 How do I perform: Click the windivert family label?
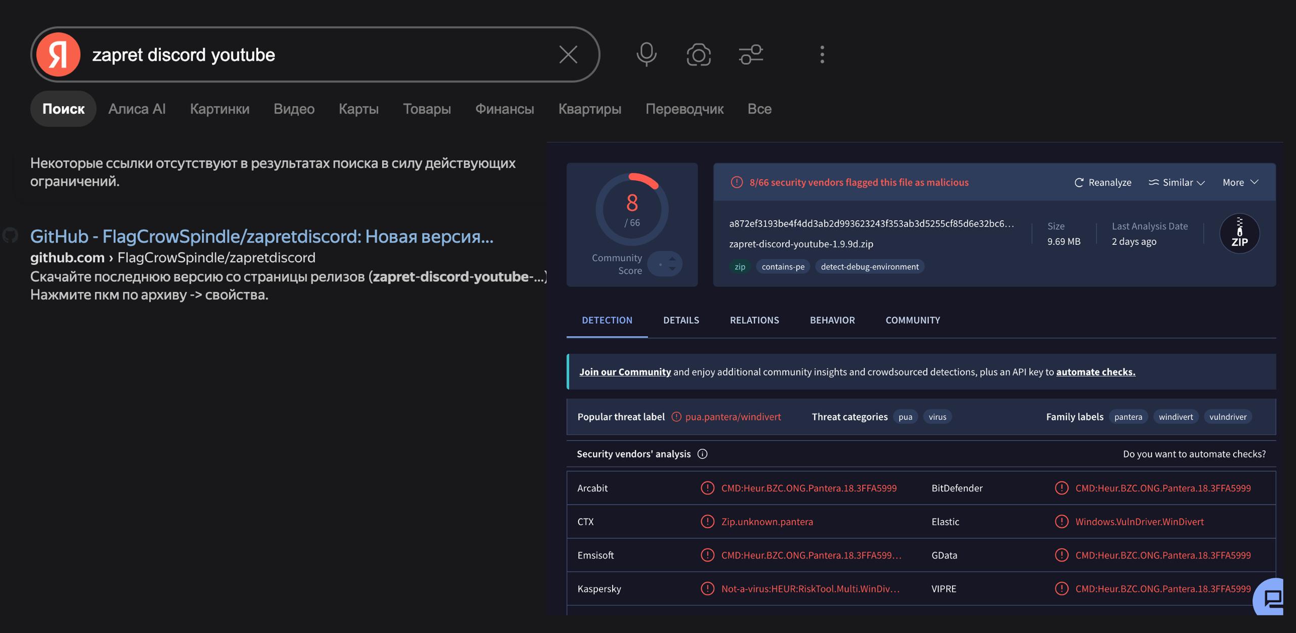tap(1176, 417)
